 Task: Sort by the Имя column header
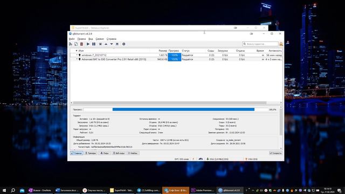tap(81, 51)
